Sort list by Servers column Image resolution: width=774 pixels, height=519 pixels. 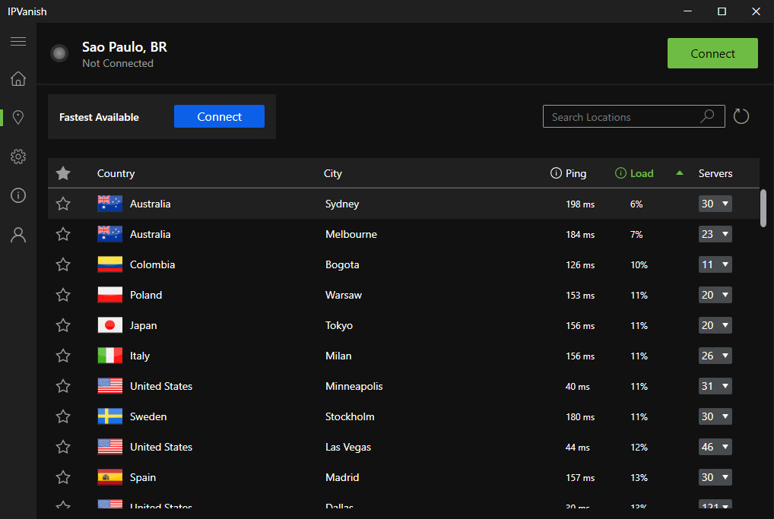coord(715,174)
